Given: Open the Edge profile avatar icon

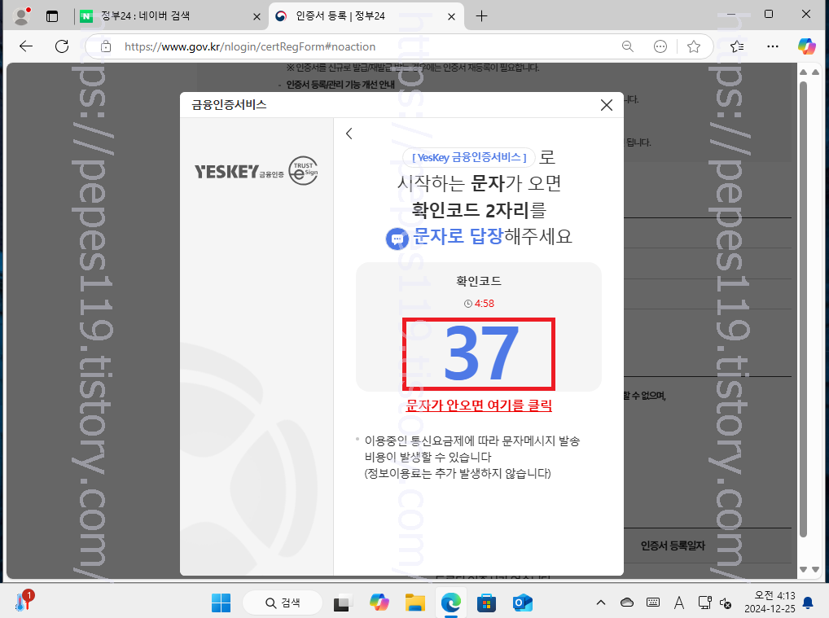Looking at the screenshot, I should coord(22,15).
